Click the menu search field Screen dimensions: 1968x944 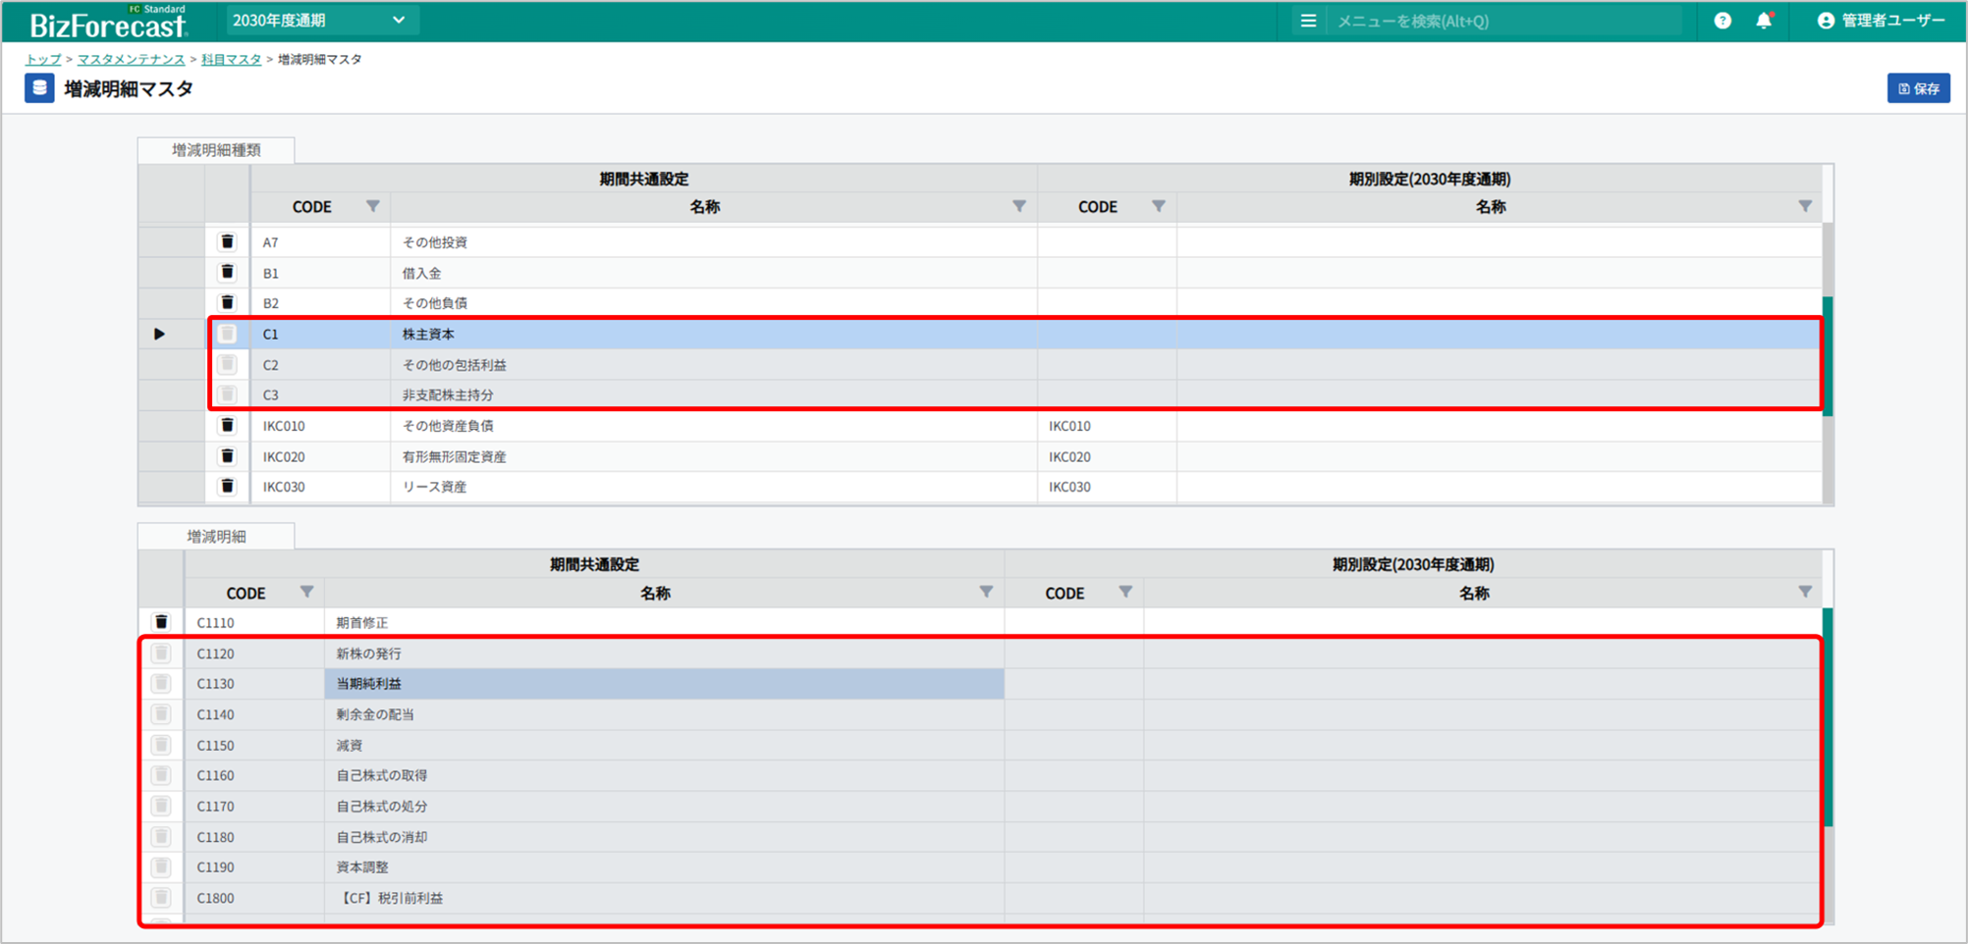pyautogui.click(x=1503, y=21)
